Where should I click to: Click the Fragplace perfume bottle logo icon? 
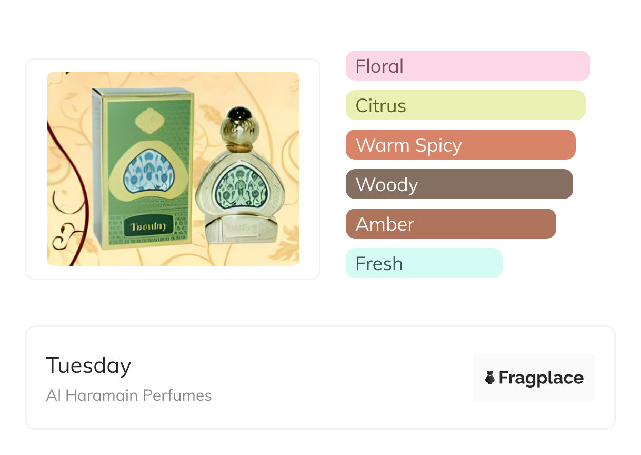tap(490, 378)
